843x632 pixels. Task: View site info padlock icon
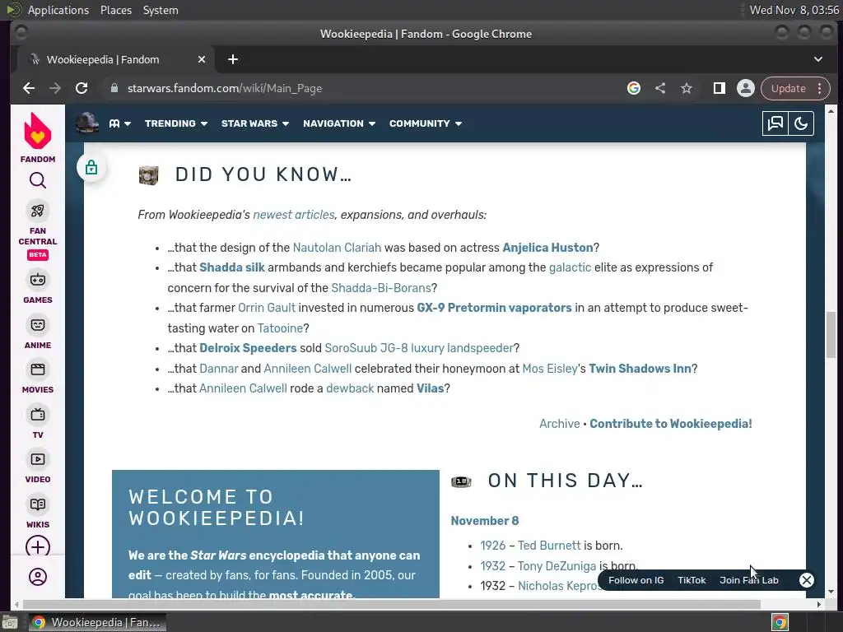(114, 88)
